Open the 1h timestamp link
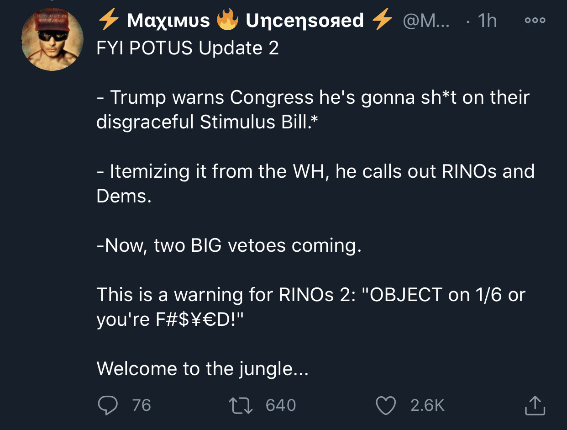 click(487, 21)
